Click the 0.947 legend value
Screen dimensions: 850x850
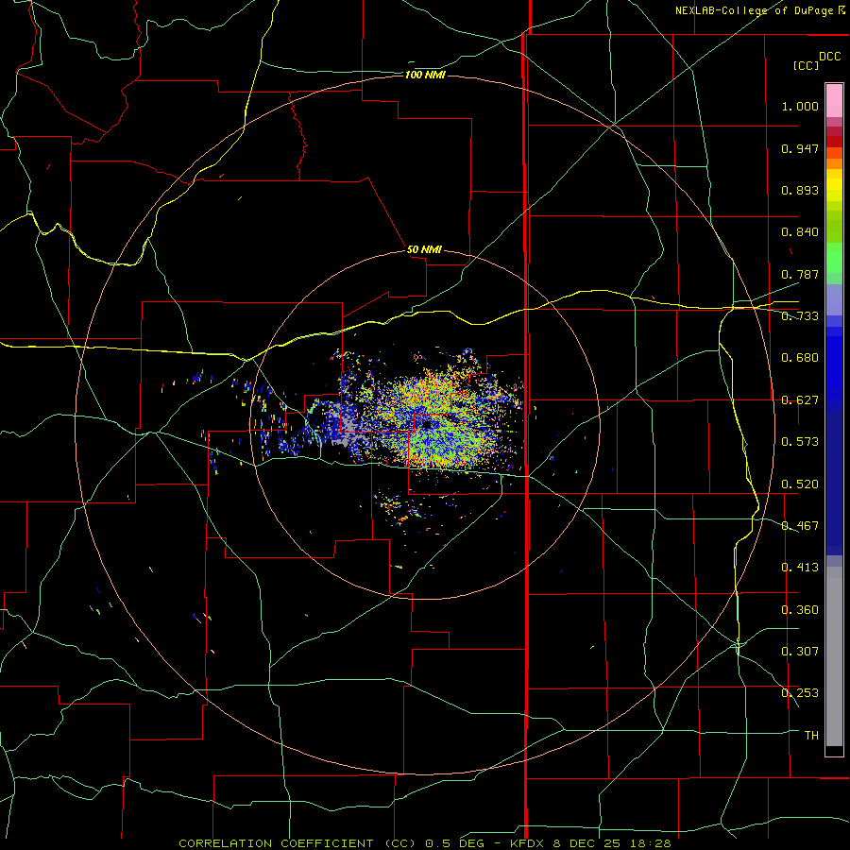tap(800, 148)
